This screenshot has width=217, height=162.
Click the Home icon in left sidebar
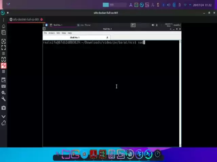pyautogui.click(x=3, y=26)
